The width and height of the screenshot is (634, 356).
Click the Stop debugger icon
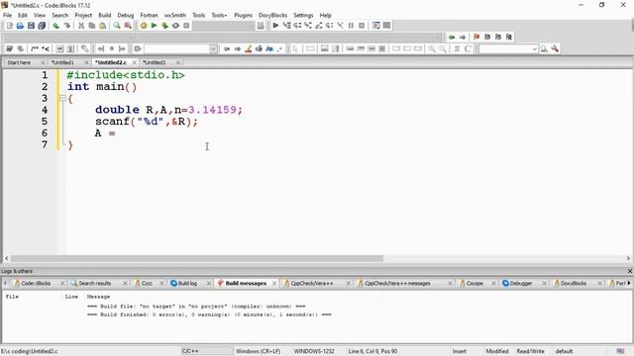pos(362,26)
